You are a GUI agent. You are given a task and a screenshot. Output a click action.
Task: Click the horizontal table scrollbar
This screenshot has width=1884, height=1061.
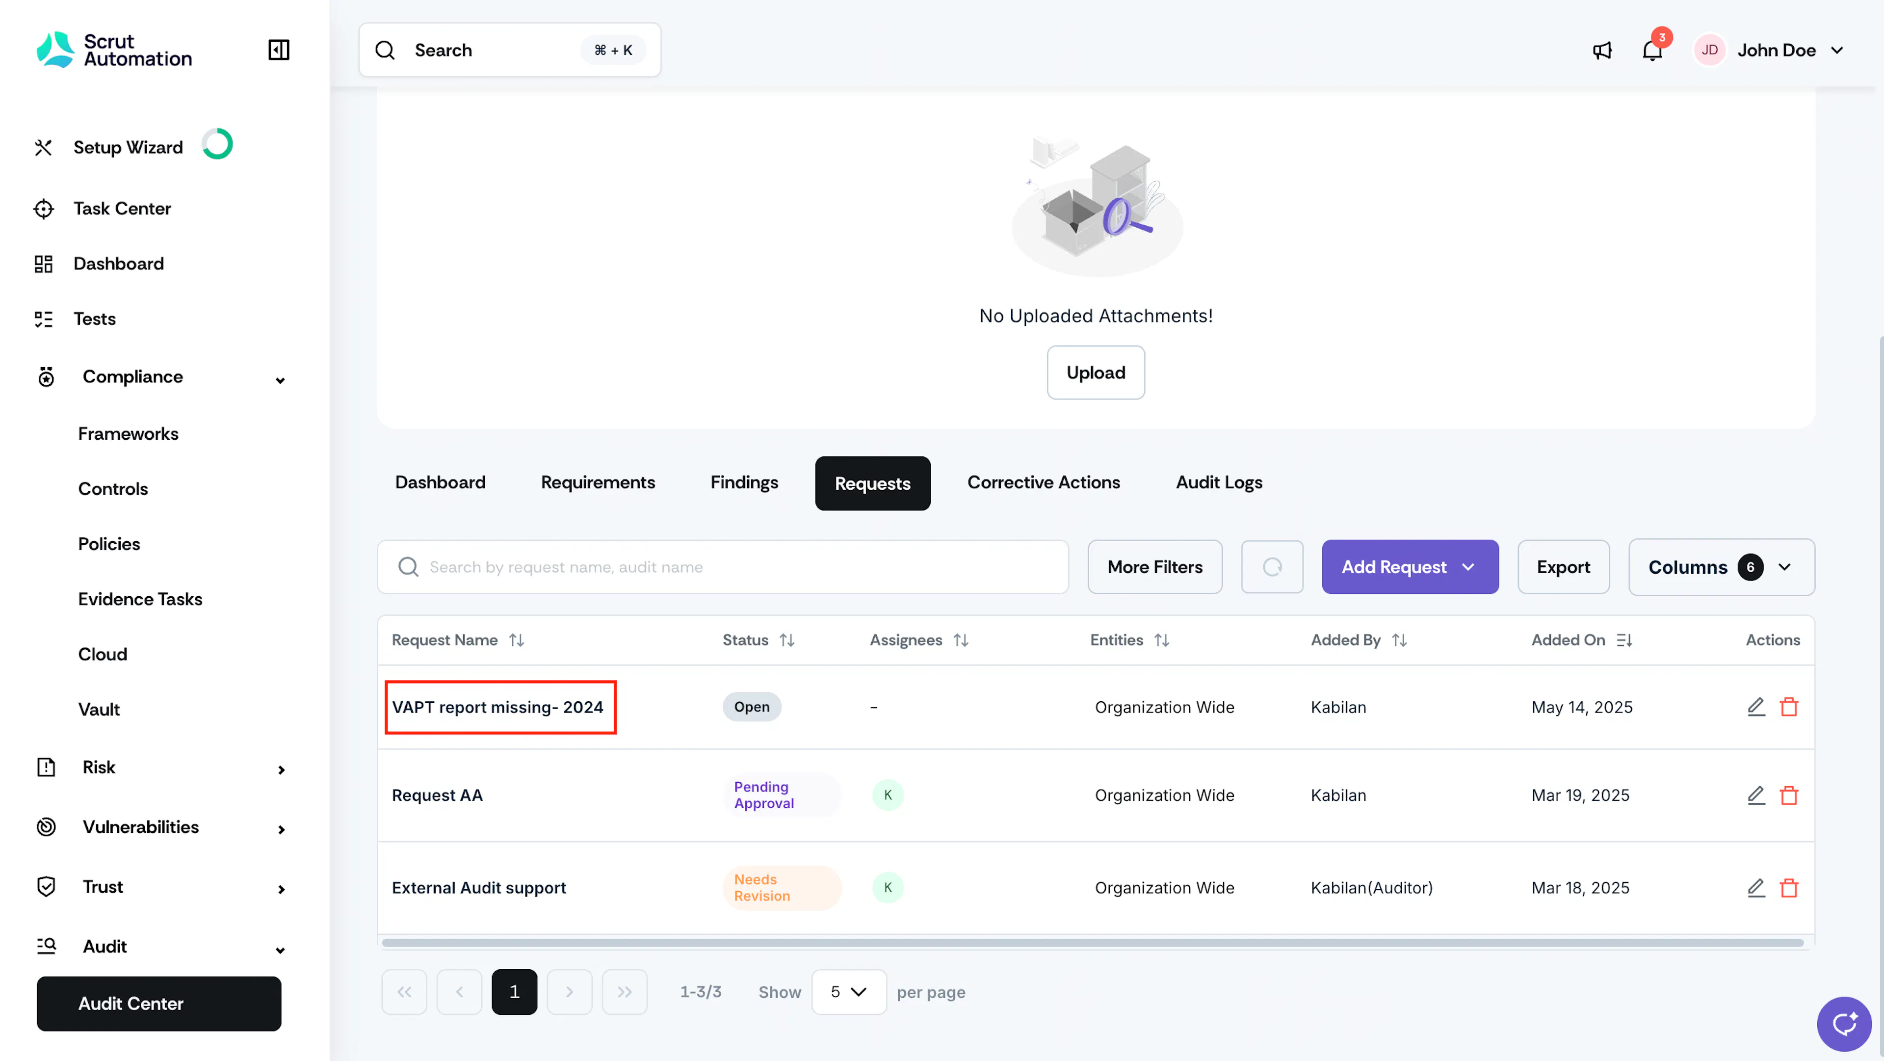(x=1093, y=942)
